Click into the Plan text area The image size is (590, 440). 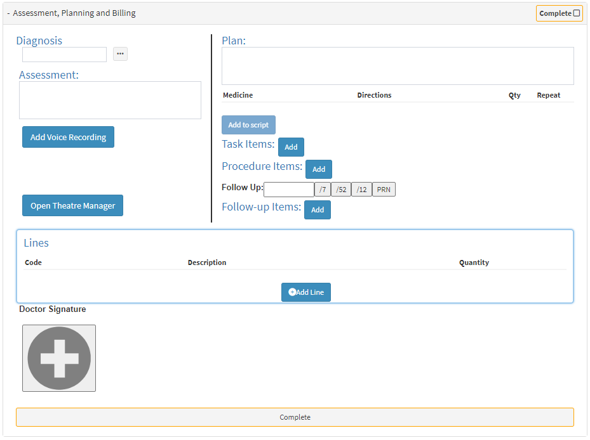click(x=398, y=66)
